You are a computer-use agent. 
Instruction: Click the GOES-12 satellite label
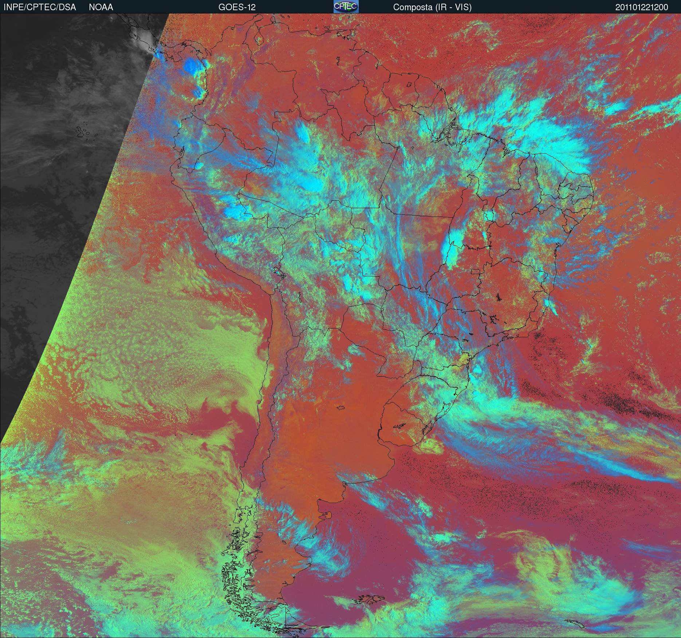(x=237, y=7)
